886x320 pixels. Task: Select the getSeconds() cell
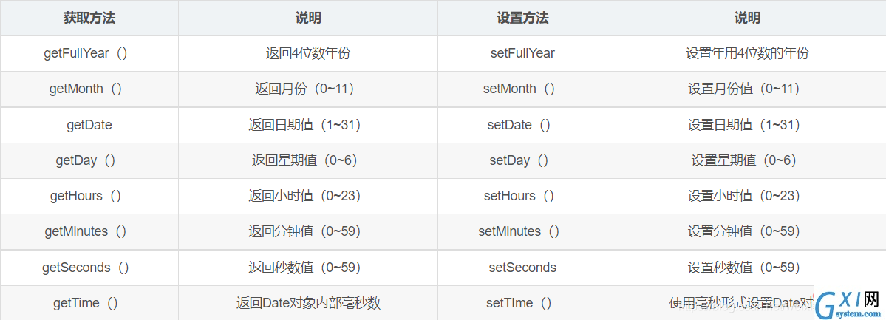coord(89,268)
